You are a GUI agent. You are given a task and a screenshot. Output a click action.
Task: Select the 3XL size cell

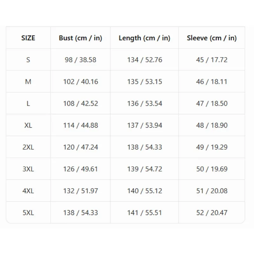pyautogui.click(x=28, y=169)
